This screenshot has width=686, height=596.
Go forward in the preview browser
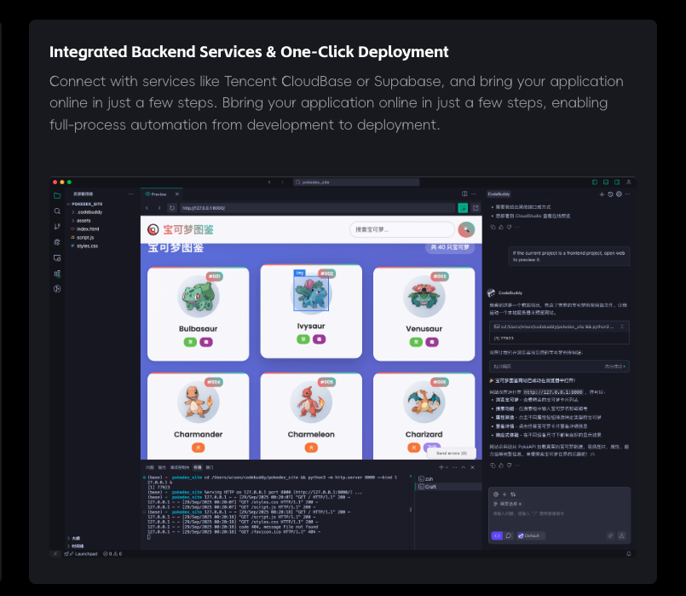tap(159, 208)
